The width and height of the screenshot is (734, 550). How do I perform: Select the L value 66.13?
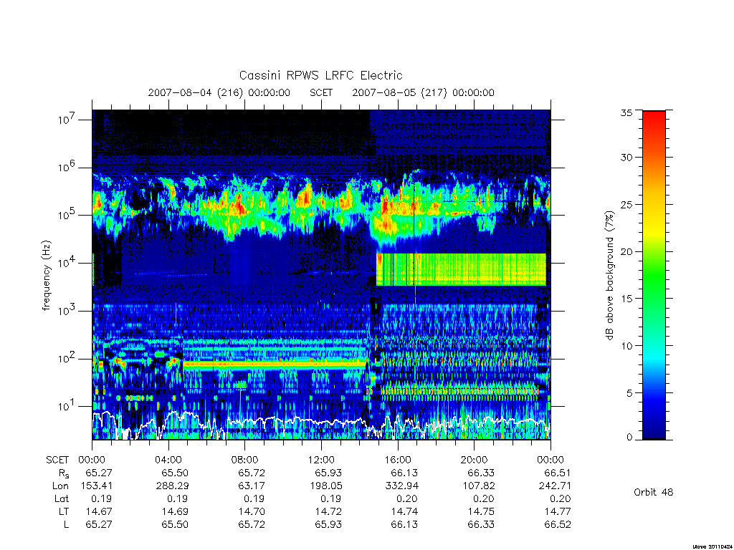click(404, 524)
